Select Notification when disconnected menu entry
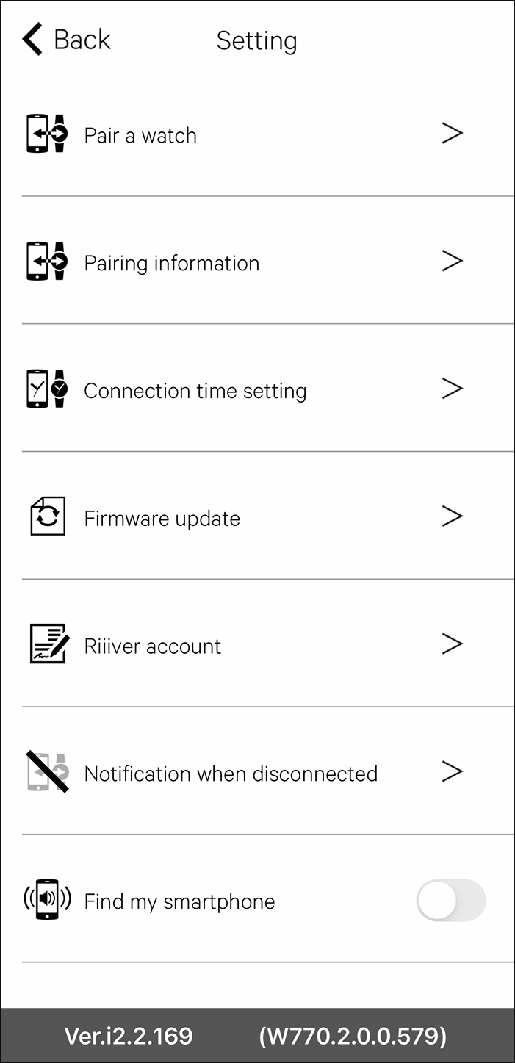Image resolution: width=515 pixels, height=1063 pixels. tap(231, 774)
